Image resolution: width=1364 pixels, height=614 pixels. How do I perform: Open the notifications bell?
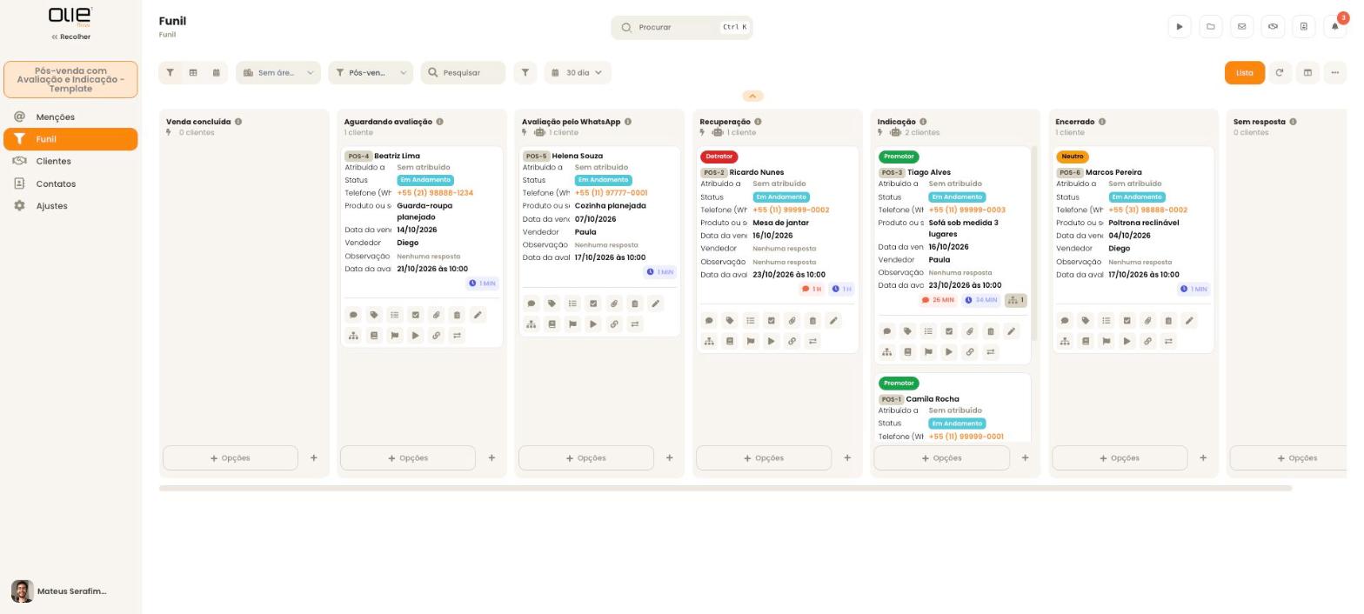point(1335,27)
